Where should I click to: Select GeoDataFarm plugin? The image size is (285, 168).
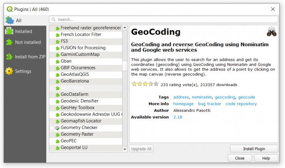pyautogui.click(x=86, y=94)
